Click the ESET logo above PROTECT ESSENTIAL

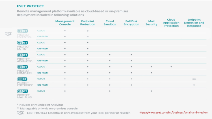click(23, 31)
